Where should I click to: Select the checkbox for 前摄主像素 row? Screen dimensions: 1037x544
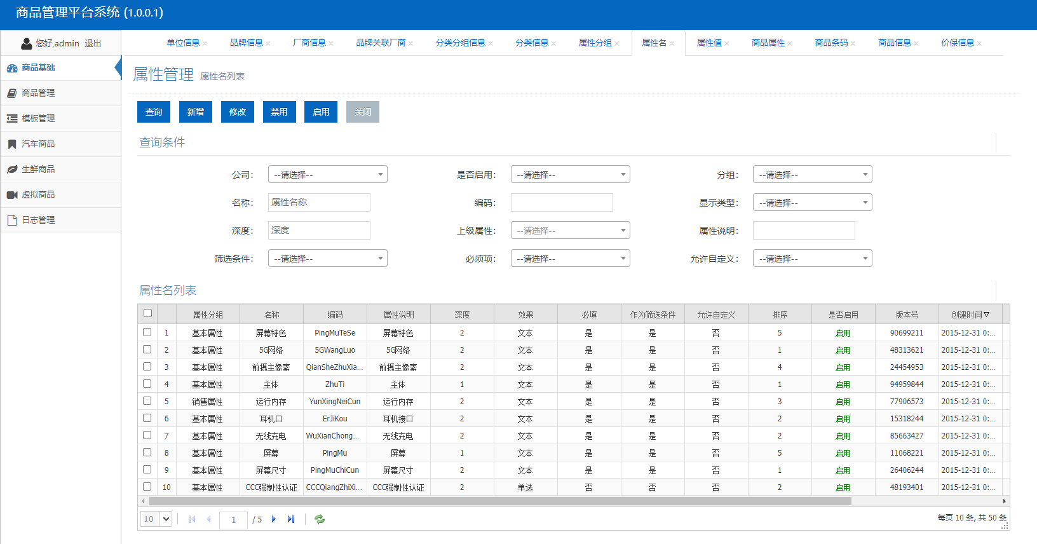pos(147,367)
